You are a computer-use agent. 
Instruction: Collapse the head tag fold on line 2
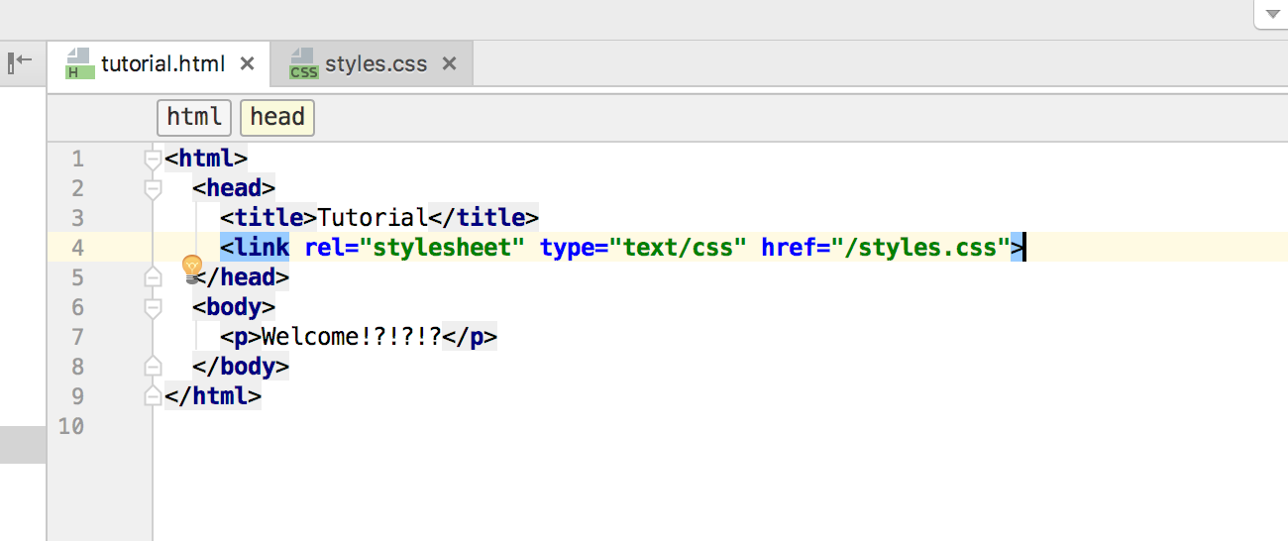(153, 188)
